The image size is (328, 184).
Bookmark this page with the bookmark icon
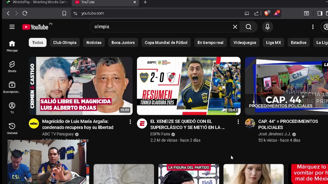[64, 13]
